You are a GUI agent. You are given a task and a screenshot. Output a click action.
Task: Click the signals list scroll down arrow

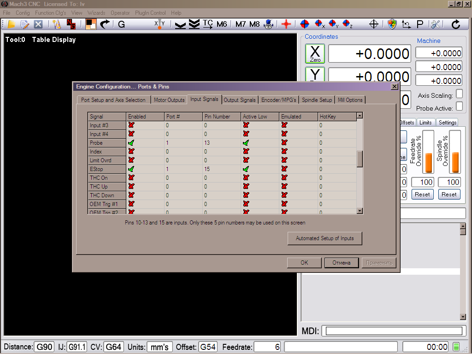pos(360,211)
